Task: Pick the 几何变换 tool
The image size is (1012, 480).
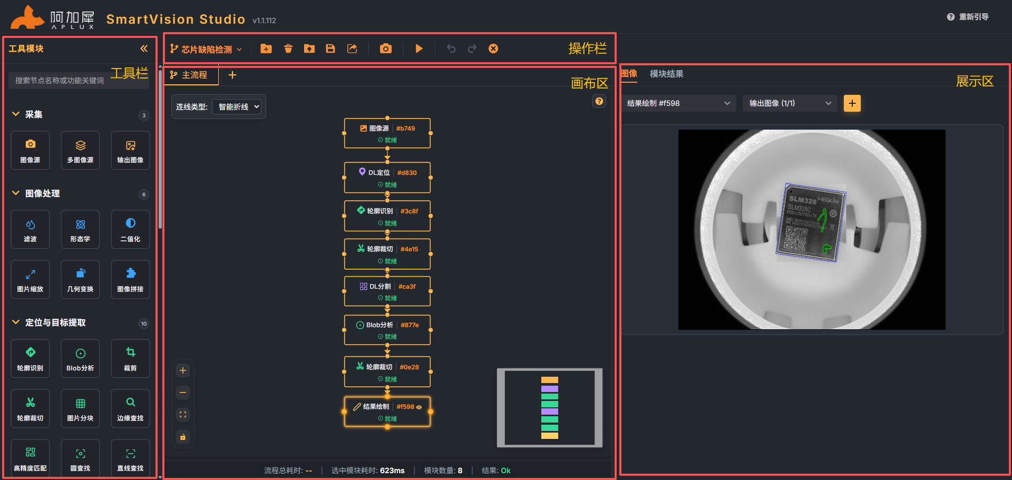Action: (x=80, y=279)
